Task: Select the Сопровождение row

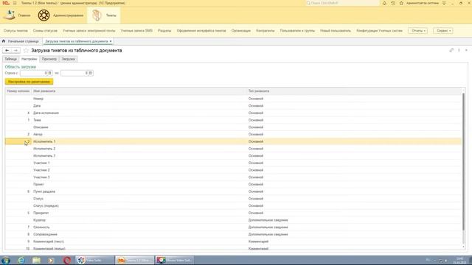Action: tap(233, 234)
